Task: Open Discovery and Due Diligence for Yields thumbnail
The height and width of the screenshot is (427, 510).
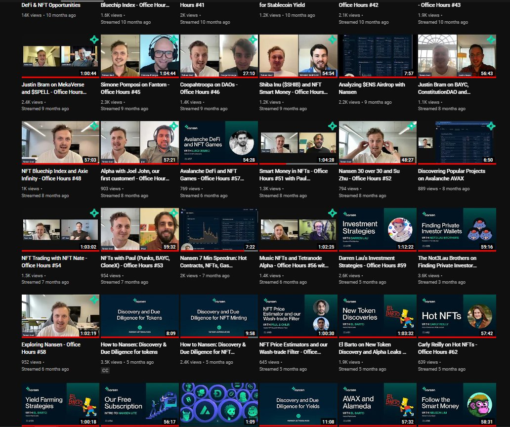Action: [x=298, y=404]
